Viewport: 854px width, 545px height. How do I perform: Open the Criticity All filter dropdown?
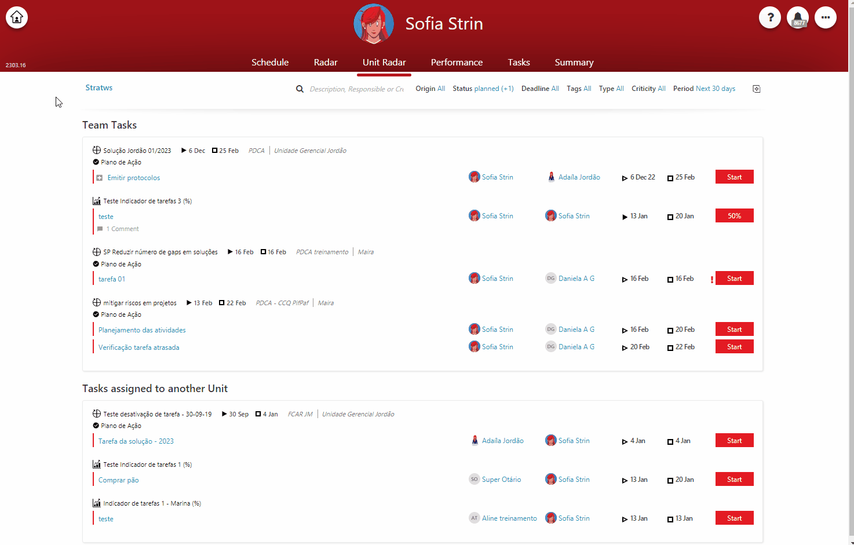[648, 89]
